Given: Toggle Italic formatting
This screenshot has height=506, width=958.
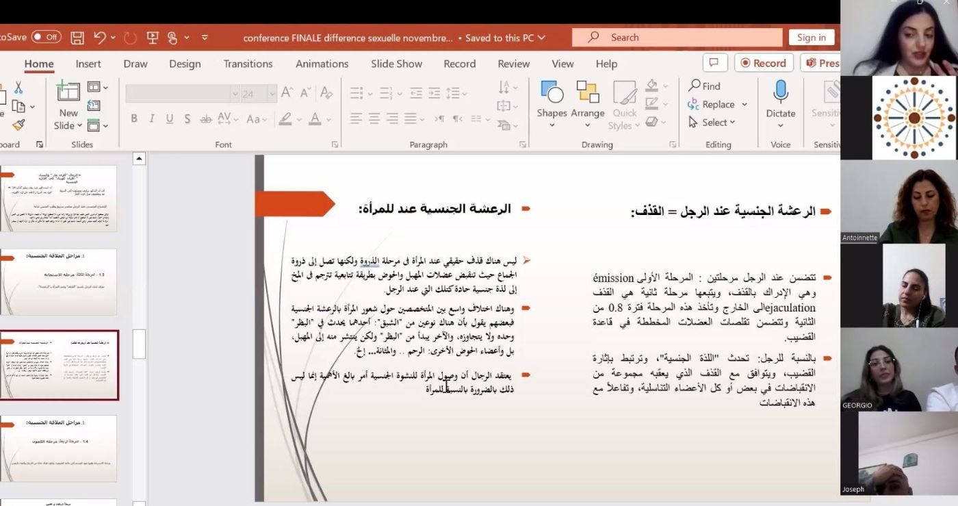Looking at the screenshot, I should 152,118.
